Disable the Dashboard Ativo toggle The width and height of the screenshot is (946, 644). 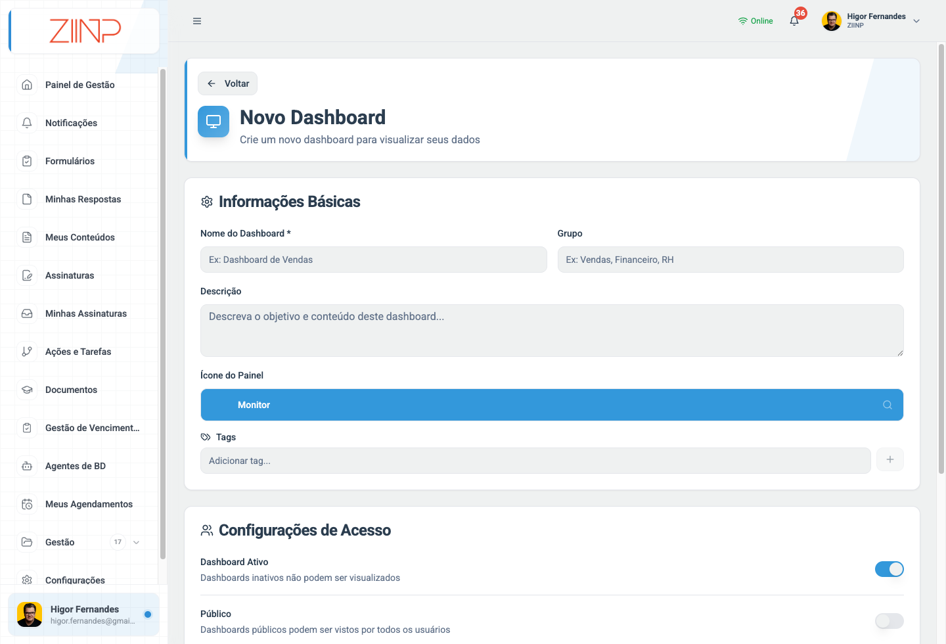coord(890,569)
